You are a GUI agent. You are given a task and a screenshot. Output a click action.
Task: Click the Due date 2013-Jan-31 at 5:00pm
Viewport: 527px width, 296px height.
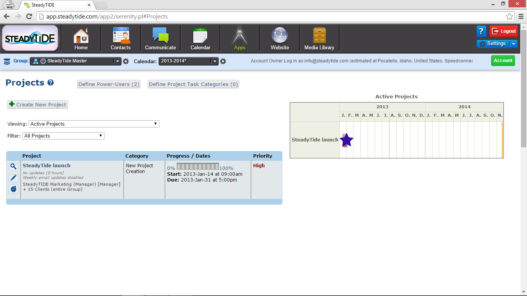pyautogui.click(x=202, y=180)
